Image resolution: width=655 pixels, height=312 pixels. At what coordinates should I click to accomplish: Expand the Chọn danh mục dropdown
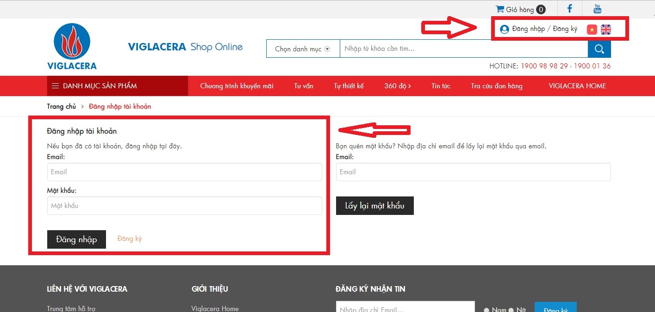coord(303,49)
